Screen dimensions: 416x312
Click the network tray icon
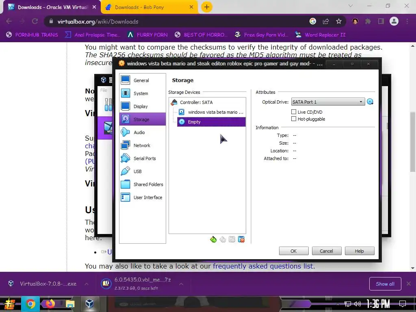(x=348, y=304)
